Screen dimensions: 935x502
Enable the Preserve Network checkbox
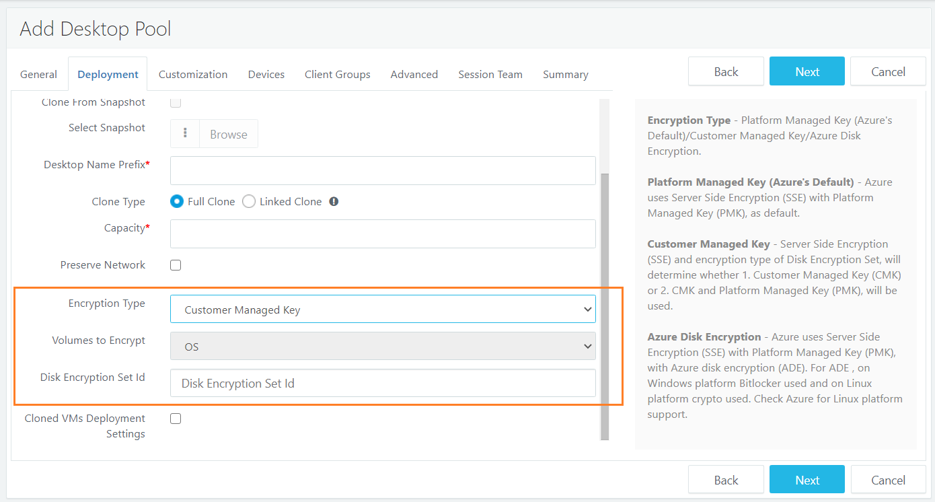click(176, 265)
